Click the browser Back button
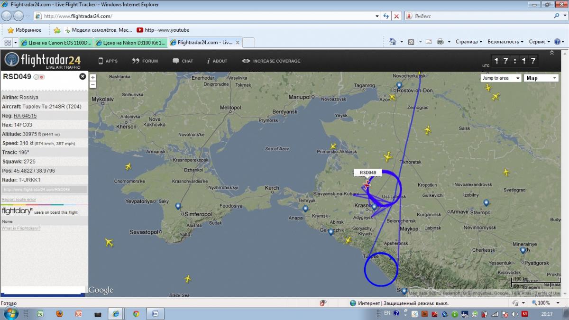Screen dimensions: 569x320 coord(7,16)
